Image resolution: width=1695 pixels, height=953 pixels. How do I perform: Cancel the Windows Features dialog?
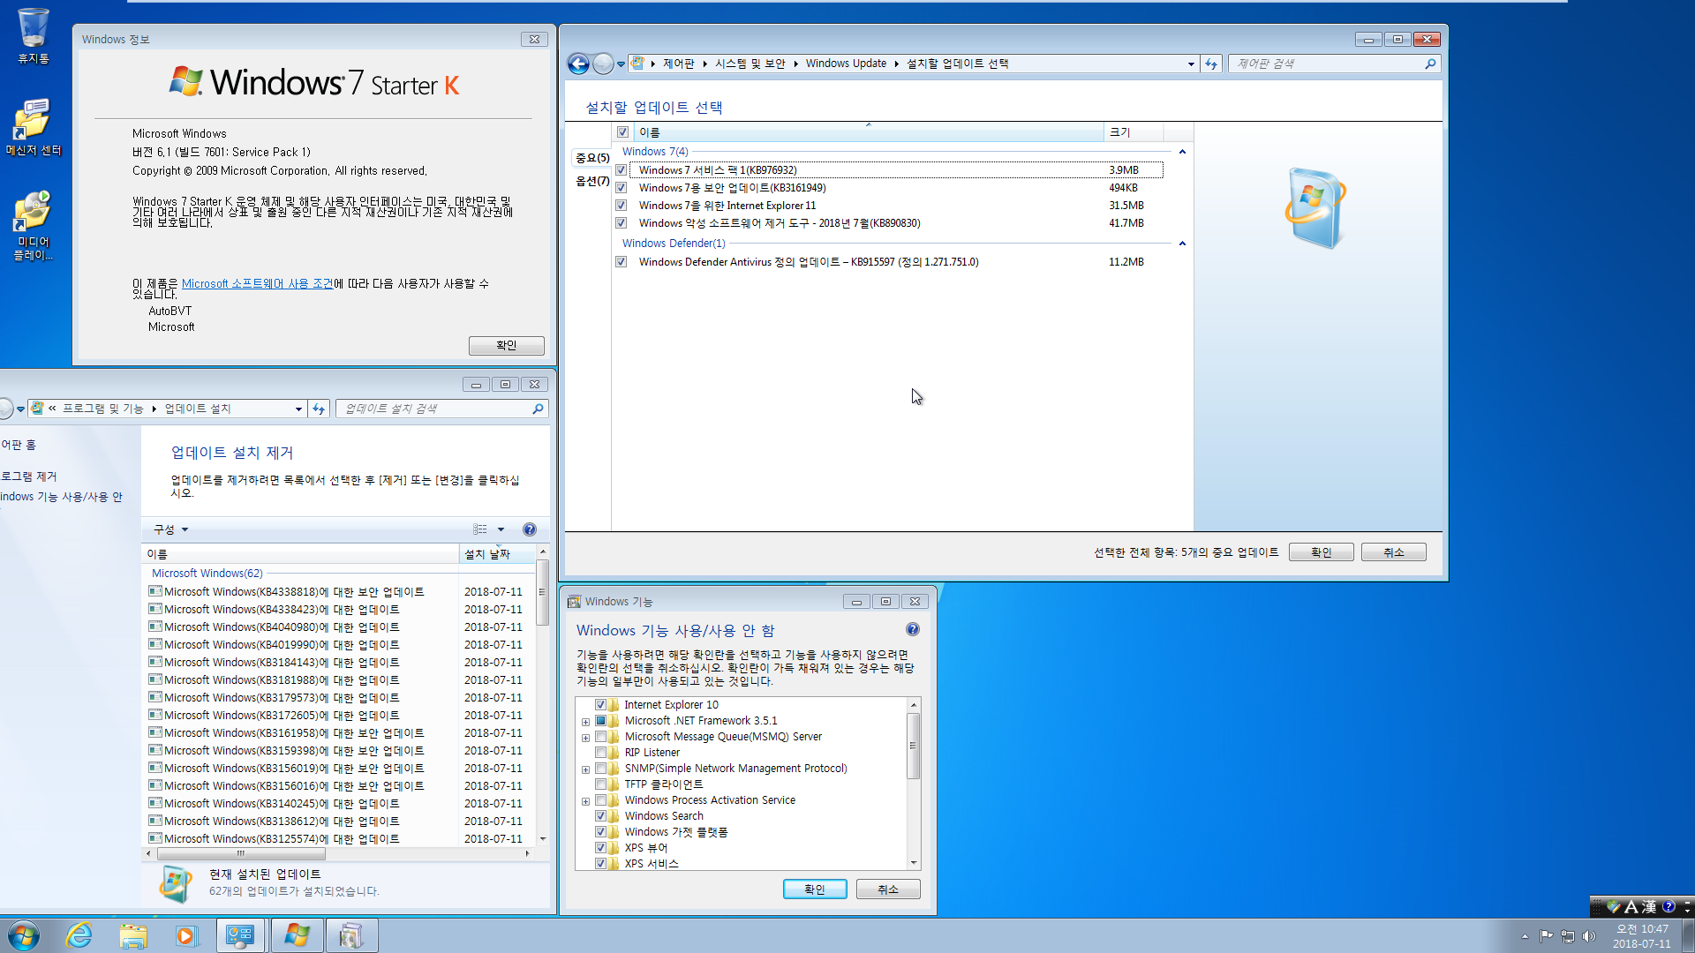coord(888,889)
